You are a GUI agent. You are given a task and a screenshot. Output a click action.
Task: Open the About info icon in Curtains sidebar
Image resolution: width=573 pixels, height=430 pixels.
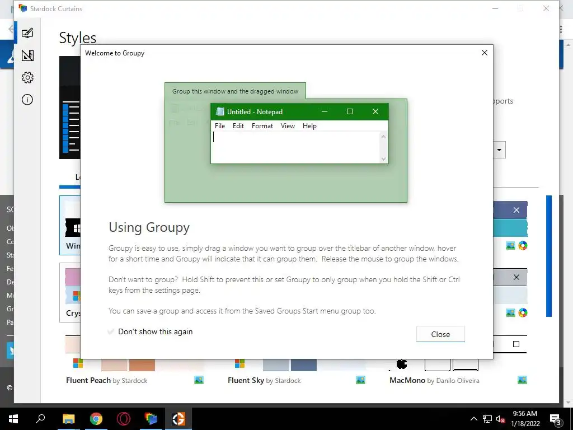[27, 100]
